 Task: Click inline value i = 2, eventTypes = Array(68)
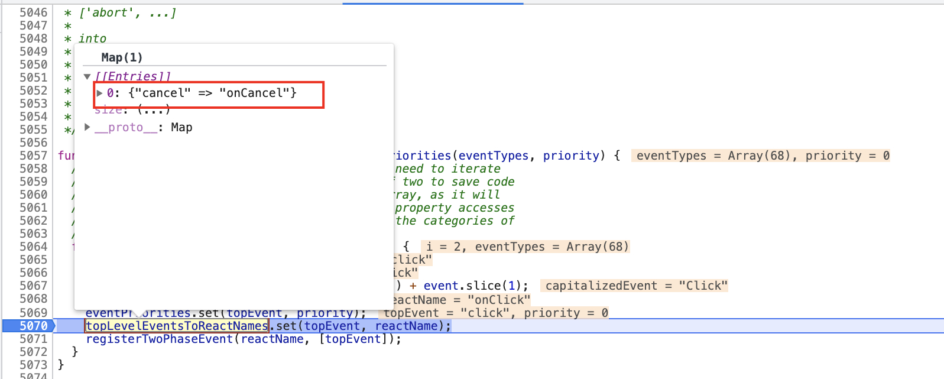[525, 247]
